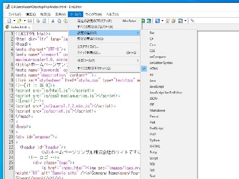
Task: Open the dropdown arrow beside the New icon
Action: (x=14, y=21)
